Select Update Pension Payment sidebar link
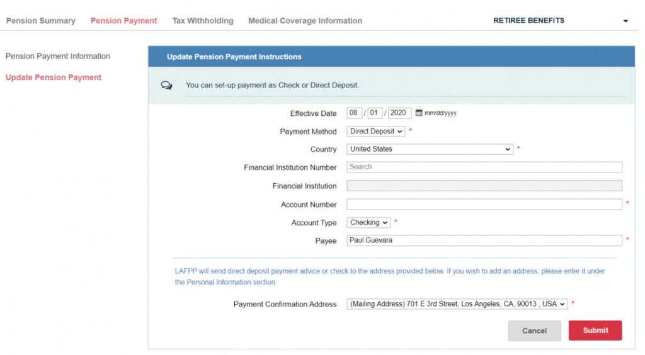Image resolution: width=645 pixels, height=355 pixels. coord(54,77)
